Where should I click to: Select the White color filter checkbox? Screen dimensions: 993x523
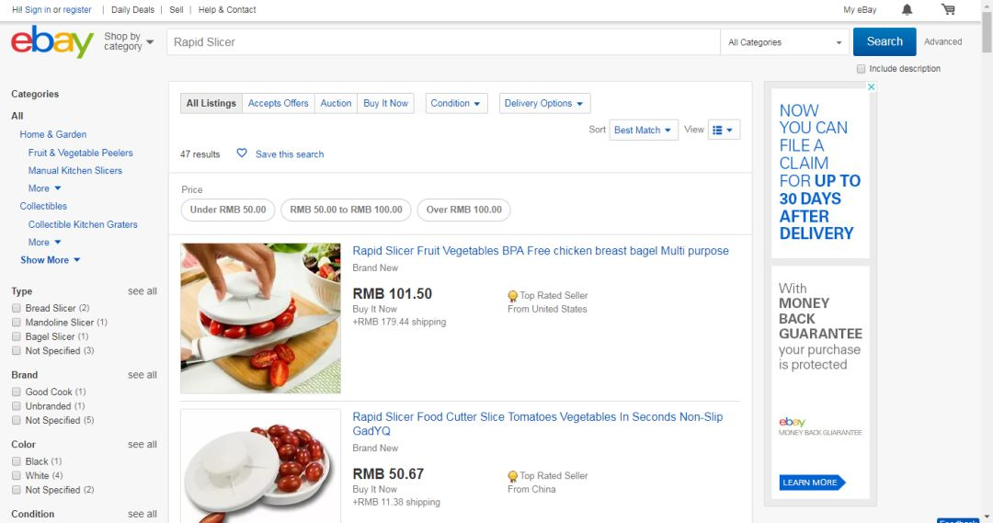pos(17,476)
